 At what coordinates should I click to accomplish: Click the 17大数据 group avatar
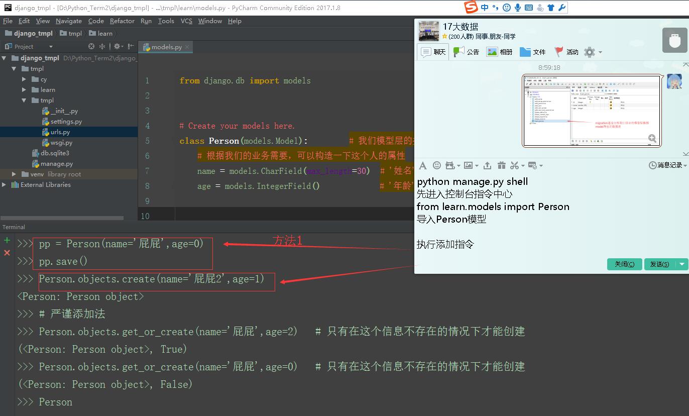point(429,31)
